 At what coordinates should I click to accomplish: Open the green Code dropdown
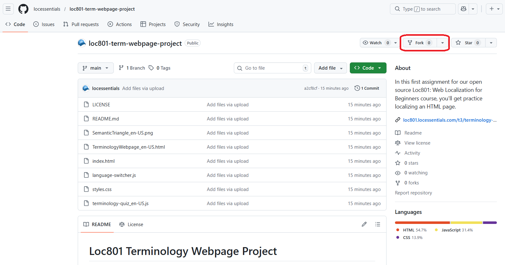(x=368, y=68)
